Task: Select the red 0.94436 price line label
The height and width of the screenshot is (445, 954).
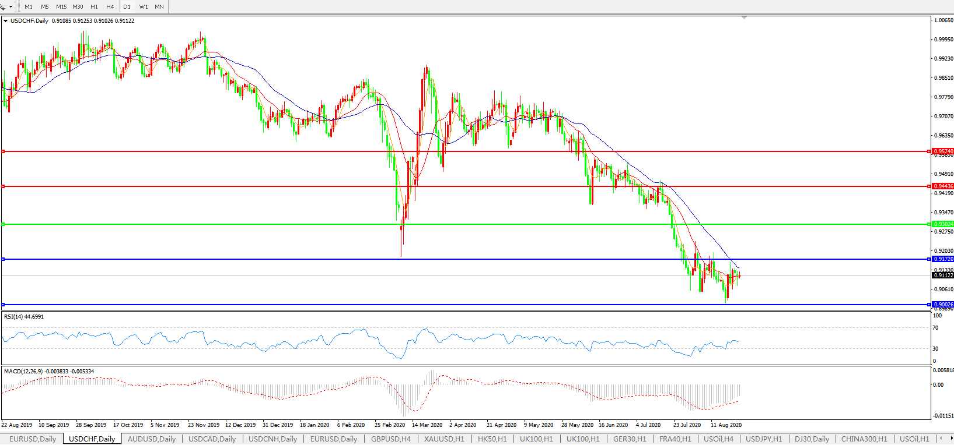Action: (943, 186)
